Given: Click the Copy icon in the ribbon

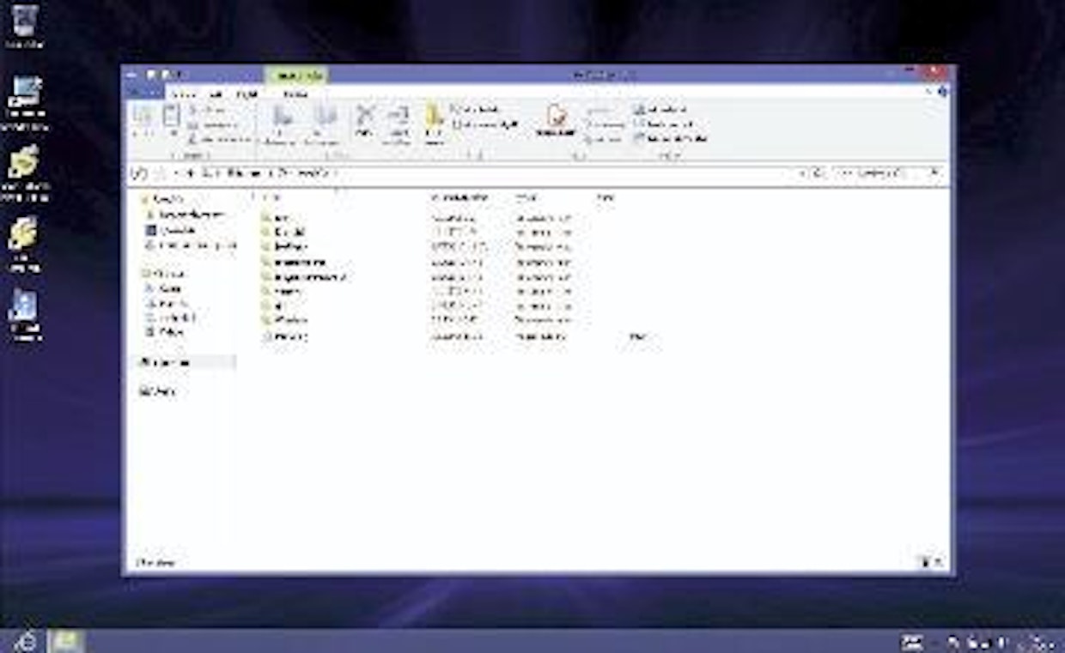Looking at the screenshot, I should (x=143, y=118).
